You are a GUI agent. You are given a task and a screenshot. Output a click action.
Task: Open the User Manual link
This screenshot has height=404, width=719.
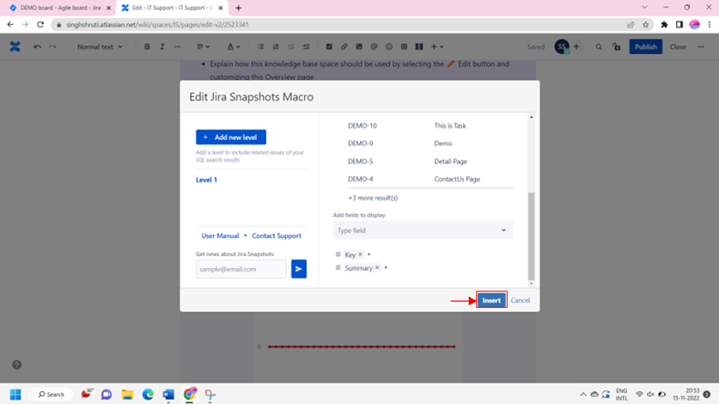click(x=220, y=236)
